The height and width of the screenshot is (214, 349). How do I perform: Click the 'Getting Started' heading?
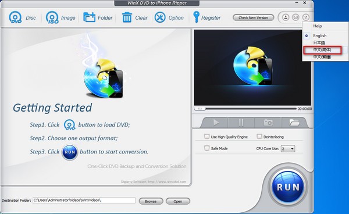pos(52,108)
